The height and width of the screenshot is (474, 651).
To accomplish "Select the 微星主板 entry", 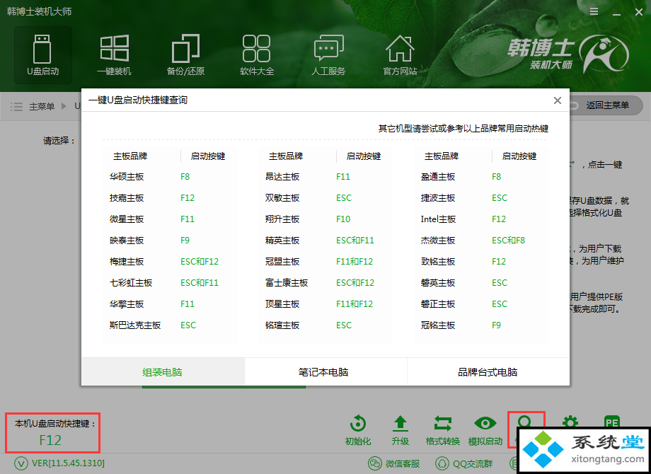I will click(x=127, y=219).
